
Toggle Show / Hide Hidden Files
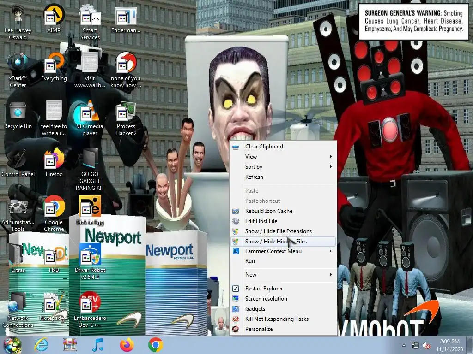click(283, 242)
